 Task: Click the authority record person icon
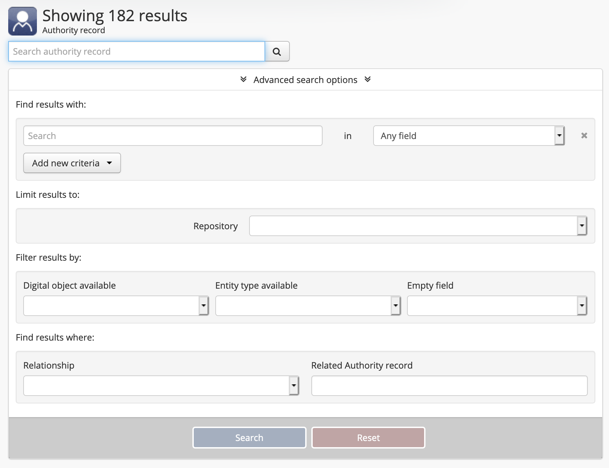point(23,21)
